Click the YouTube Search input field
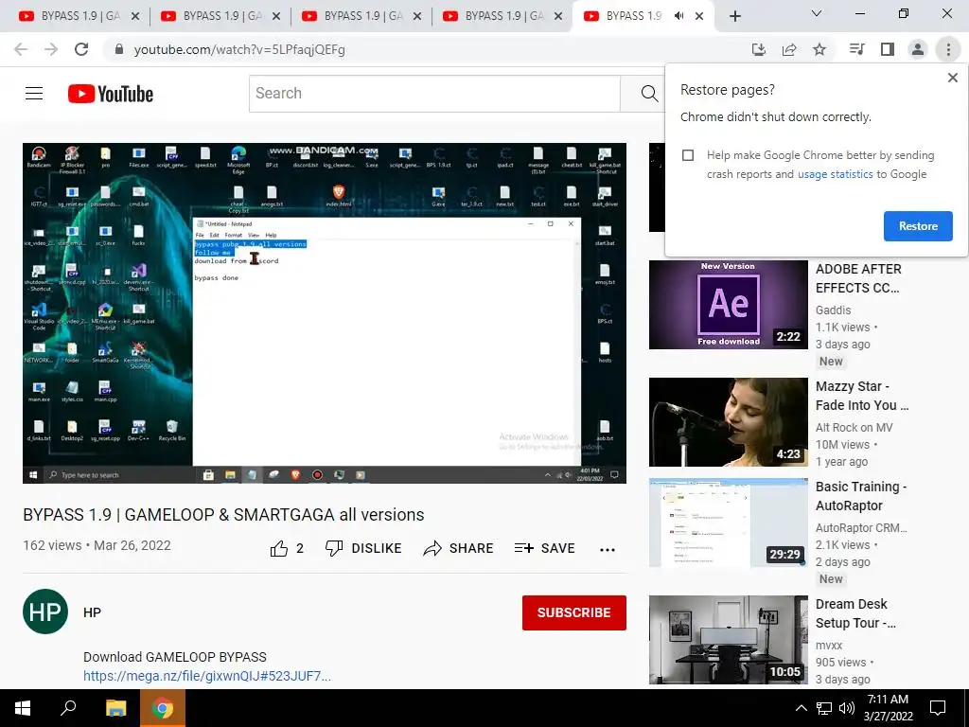Image resolution: width=969 pixels, height=727 pixels. [434, 94]
